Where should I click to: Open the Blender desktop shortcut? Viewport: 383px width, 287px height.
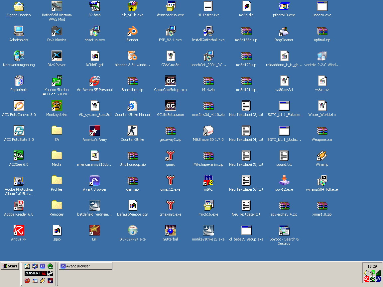click(x=132, y=32)
